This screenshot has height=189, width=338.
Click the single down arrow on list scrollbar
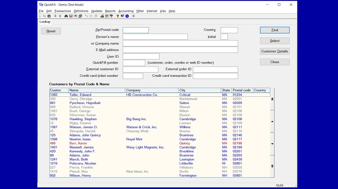tap(272, 144)
